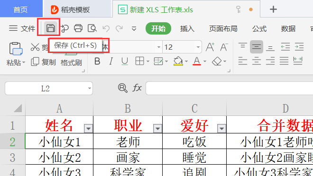The height and width of the screenshot is (176, 313).
Task: Toggle the middle vertical align button
Action: pos(256,47)
